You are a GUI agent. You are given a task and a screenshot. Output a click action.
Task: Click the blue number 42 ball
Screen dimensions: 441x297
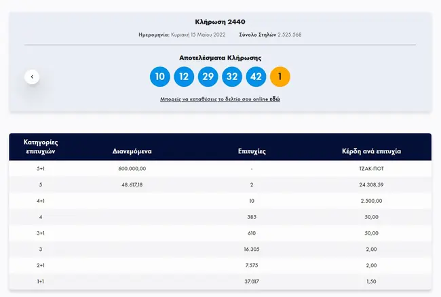click(256, 77)
